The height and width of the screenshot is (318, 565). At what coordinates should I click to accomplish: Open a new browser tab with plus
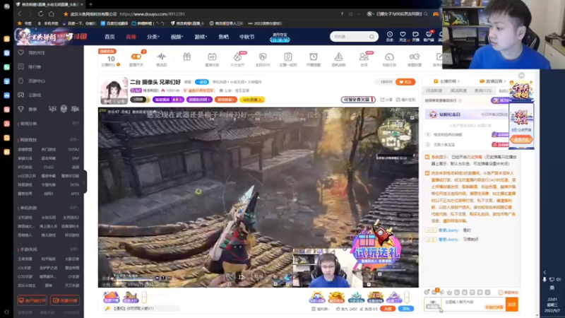coord(91,4)
